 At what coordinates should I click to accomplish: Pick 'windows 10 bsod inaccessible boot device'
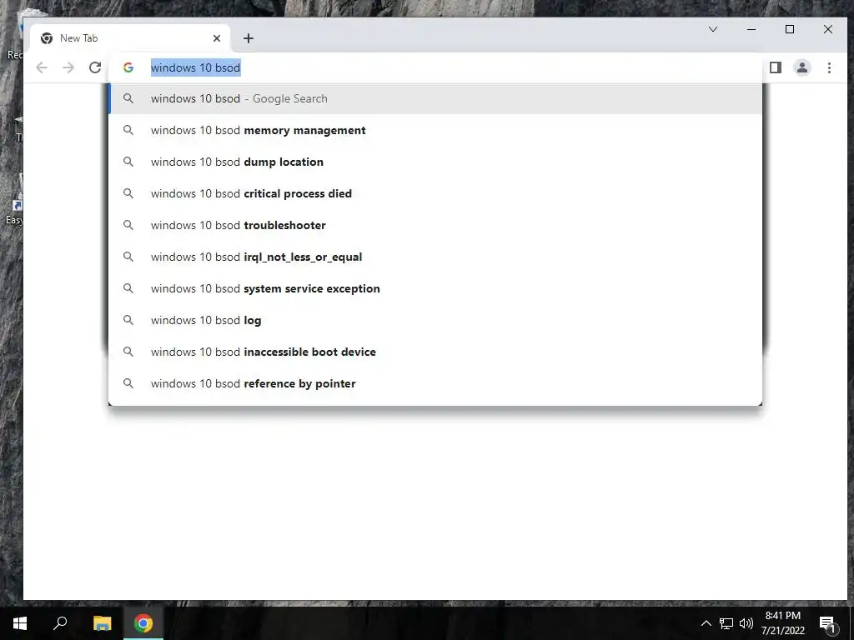pyautogui.click(x=435, y=352)
